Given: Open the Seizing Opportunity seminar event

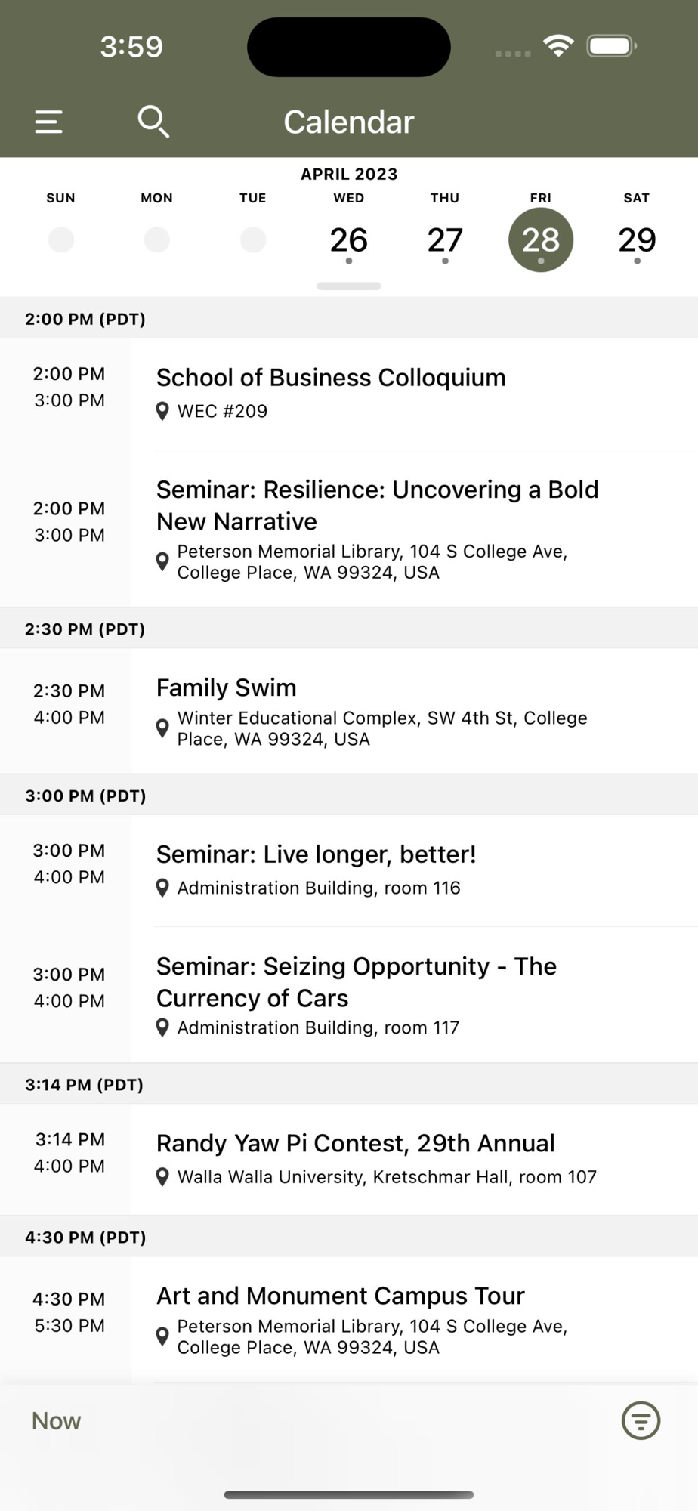Looking at the screenshot, I should coord(356,981).
